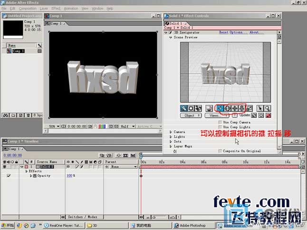The image size is (307, 230).
Task: Select the arrow pointer tool in Invigorator
Action: pyautogui.click(x=260, y=108)
